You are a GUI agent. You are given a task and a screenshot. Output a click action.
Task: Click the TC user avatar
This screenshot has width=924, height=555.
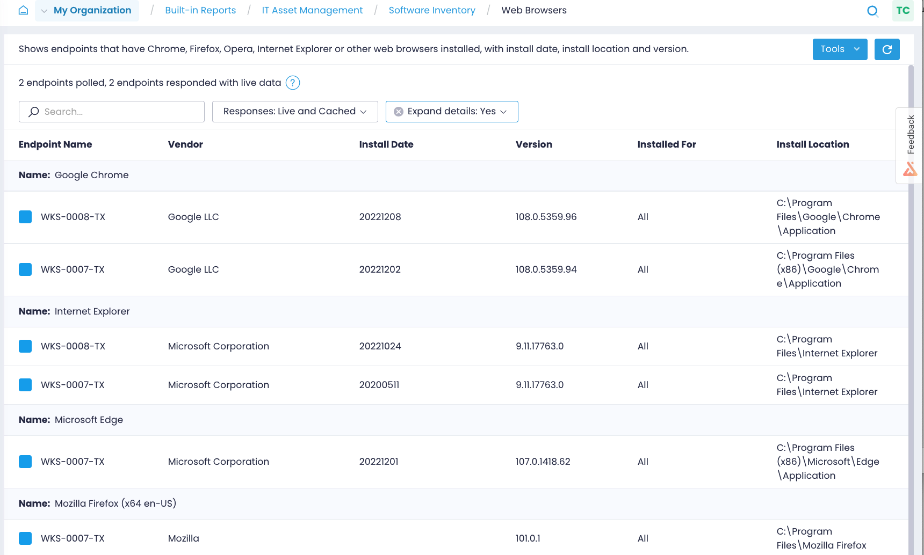[903, 11]
